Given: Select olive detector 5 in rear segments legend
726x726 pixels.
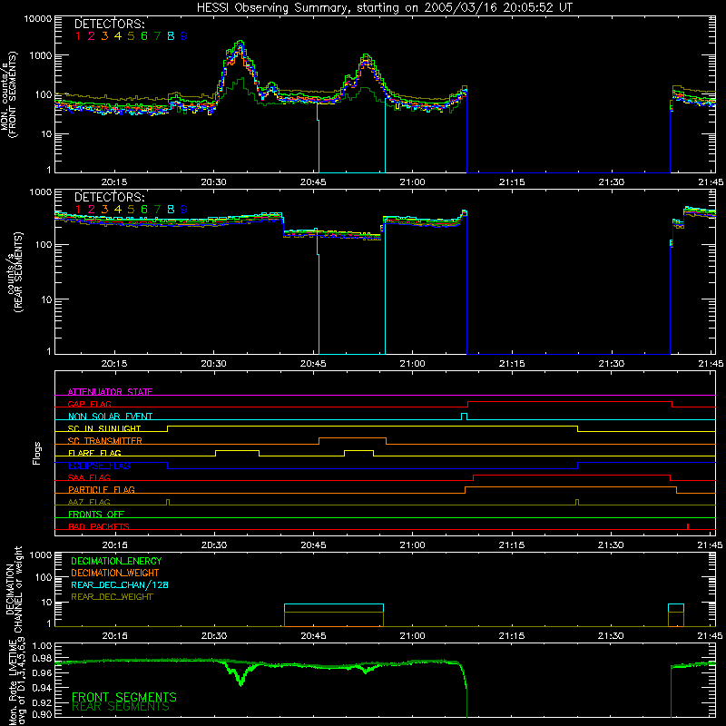Looking at the screenshot, I should 131,210.
